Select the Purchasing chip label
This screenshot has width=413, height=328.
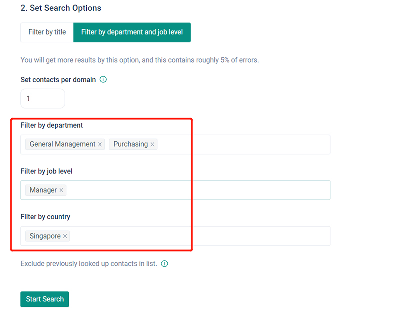(130, 144)
